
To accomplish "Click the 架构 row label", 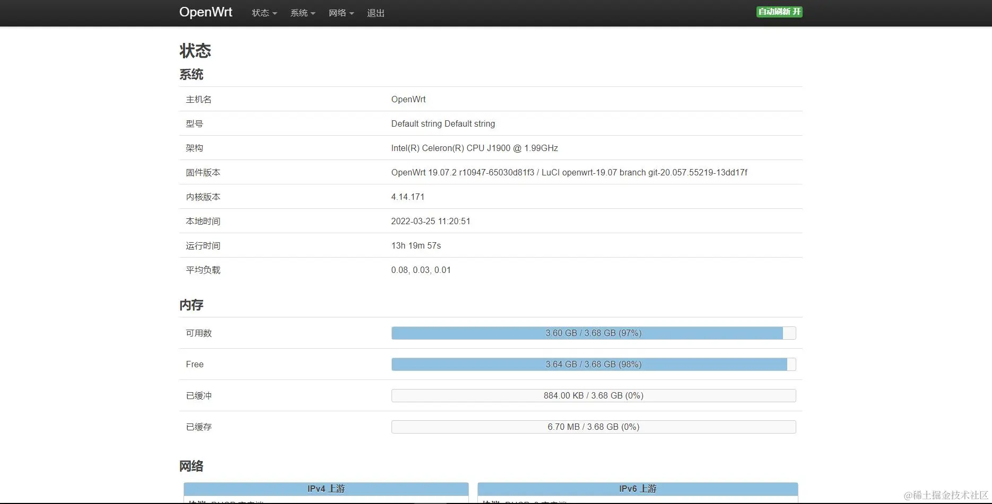I will [x=194, y=148].
